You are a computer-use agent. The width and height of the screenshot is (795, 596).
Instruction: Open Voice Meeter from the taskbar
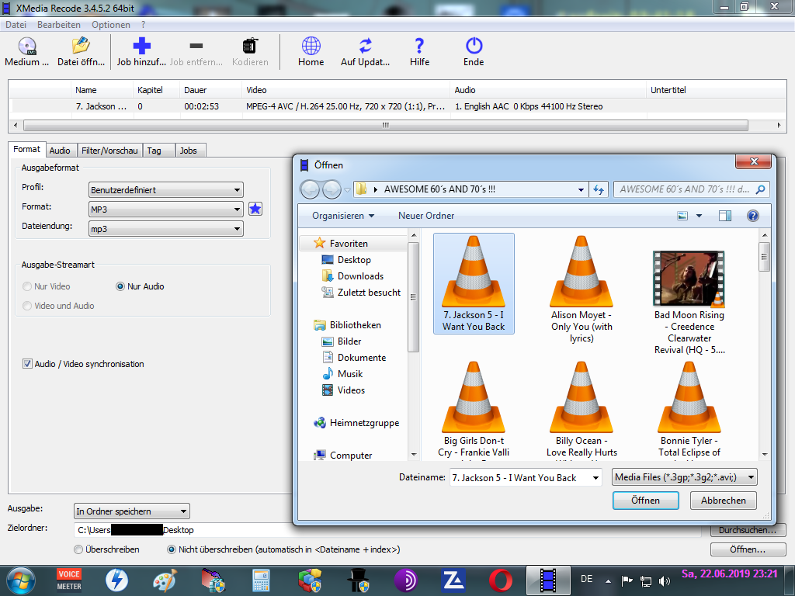(x=69, y=580)
